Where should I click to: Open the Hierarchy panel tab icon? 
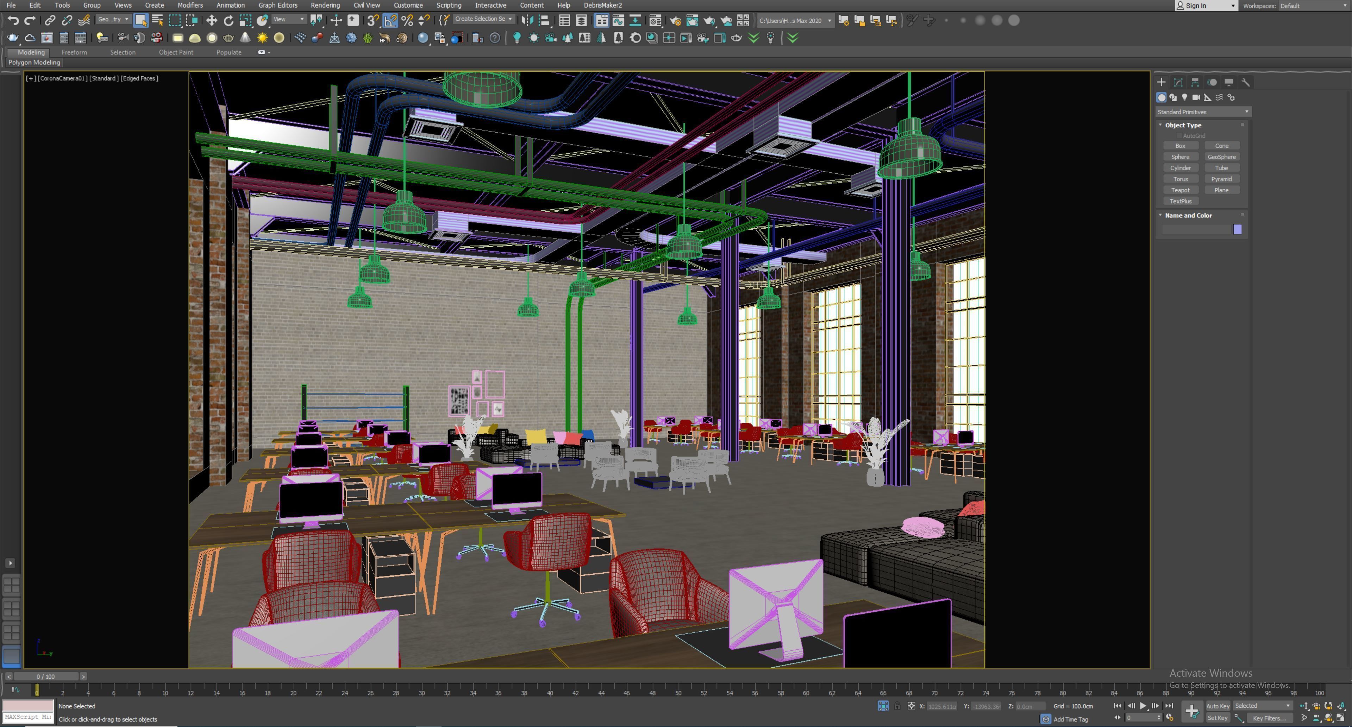(1195, 82)
